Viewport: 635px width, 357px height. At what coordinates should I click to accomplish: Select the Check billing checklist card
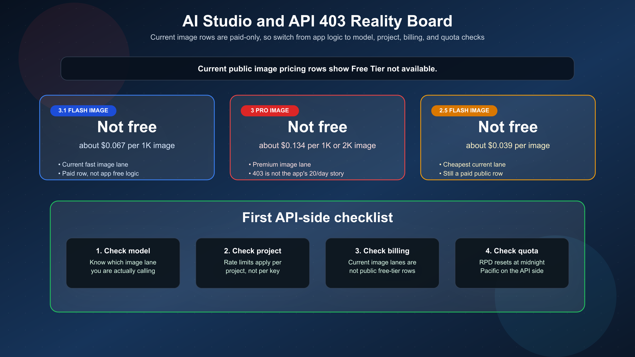coord(382,263)
